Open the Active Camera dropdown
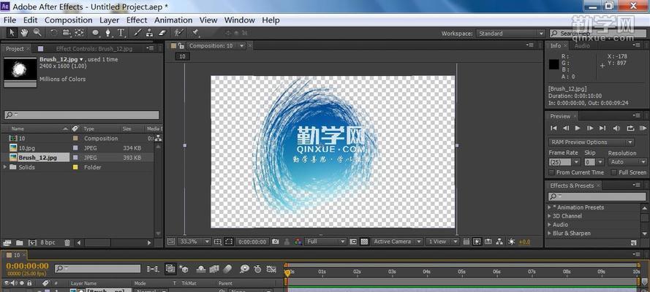Image resolution: width=650 pixels, height=292 pixels. 397,242
